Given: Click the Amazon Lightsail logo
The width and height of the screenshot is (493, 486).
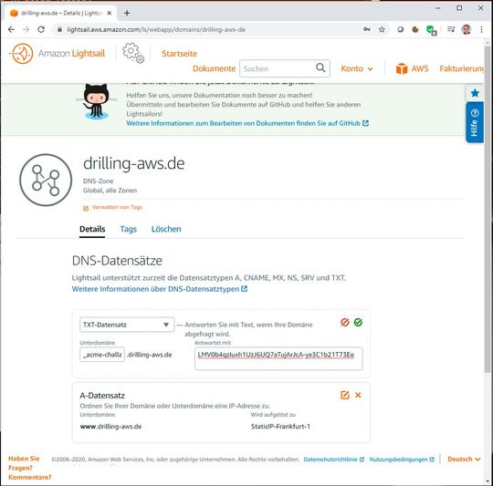Looking at the screenshot, I should (58, 54).
